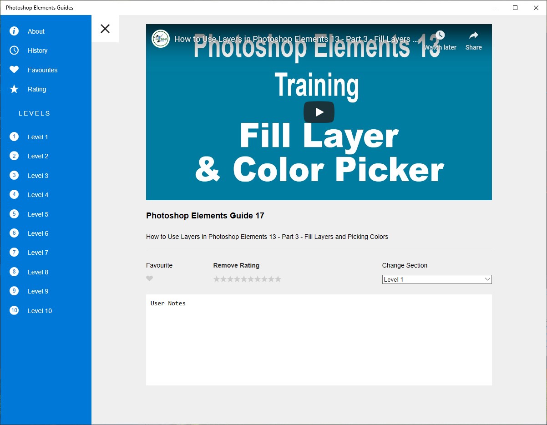Click the Watch later clock icon
The height and width of the screenshot is (425, 547).
(x=440, y=35)
